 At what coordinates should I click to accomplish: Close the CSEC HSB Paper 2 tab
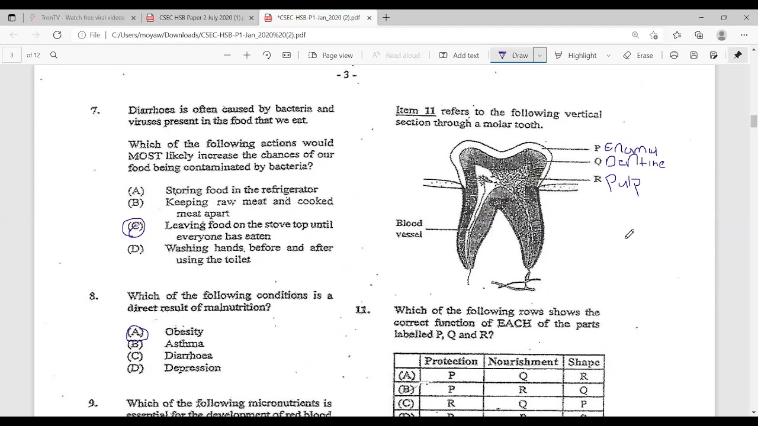pyautogui.click(x=251, y=18)
